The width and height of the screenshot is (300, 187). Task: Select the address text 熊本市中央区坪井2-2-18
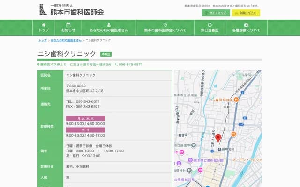coord(84,91)
